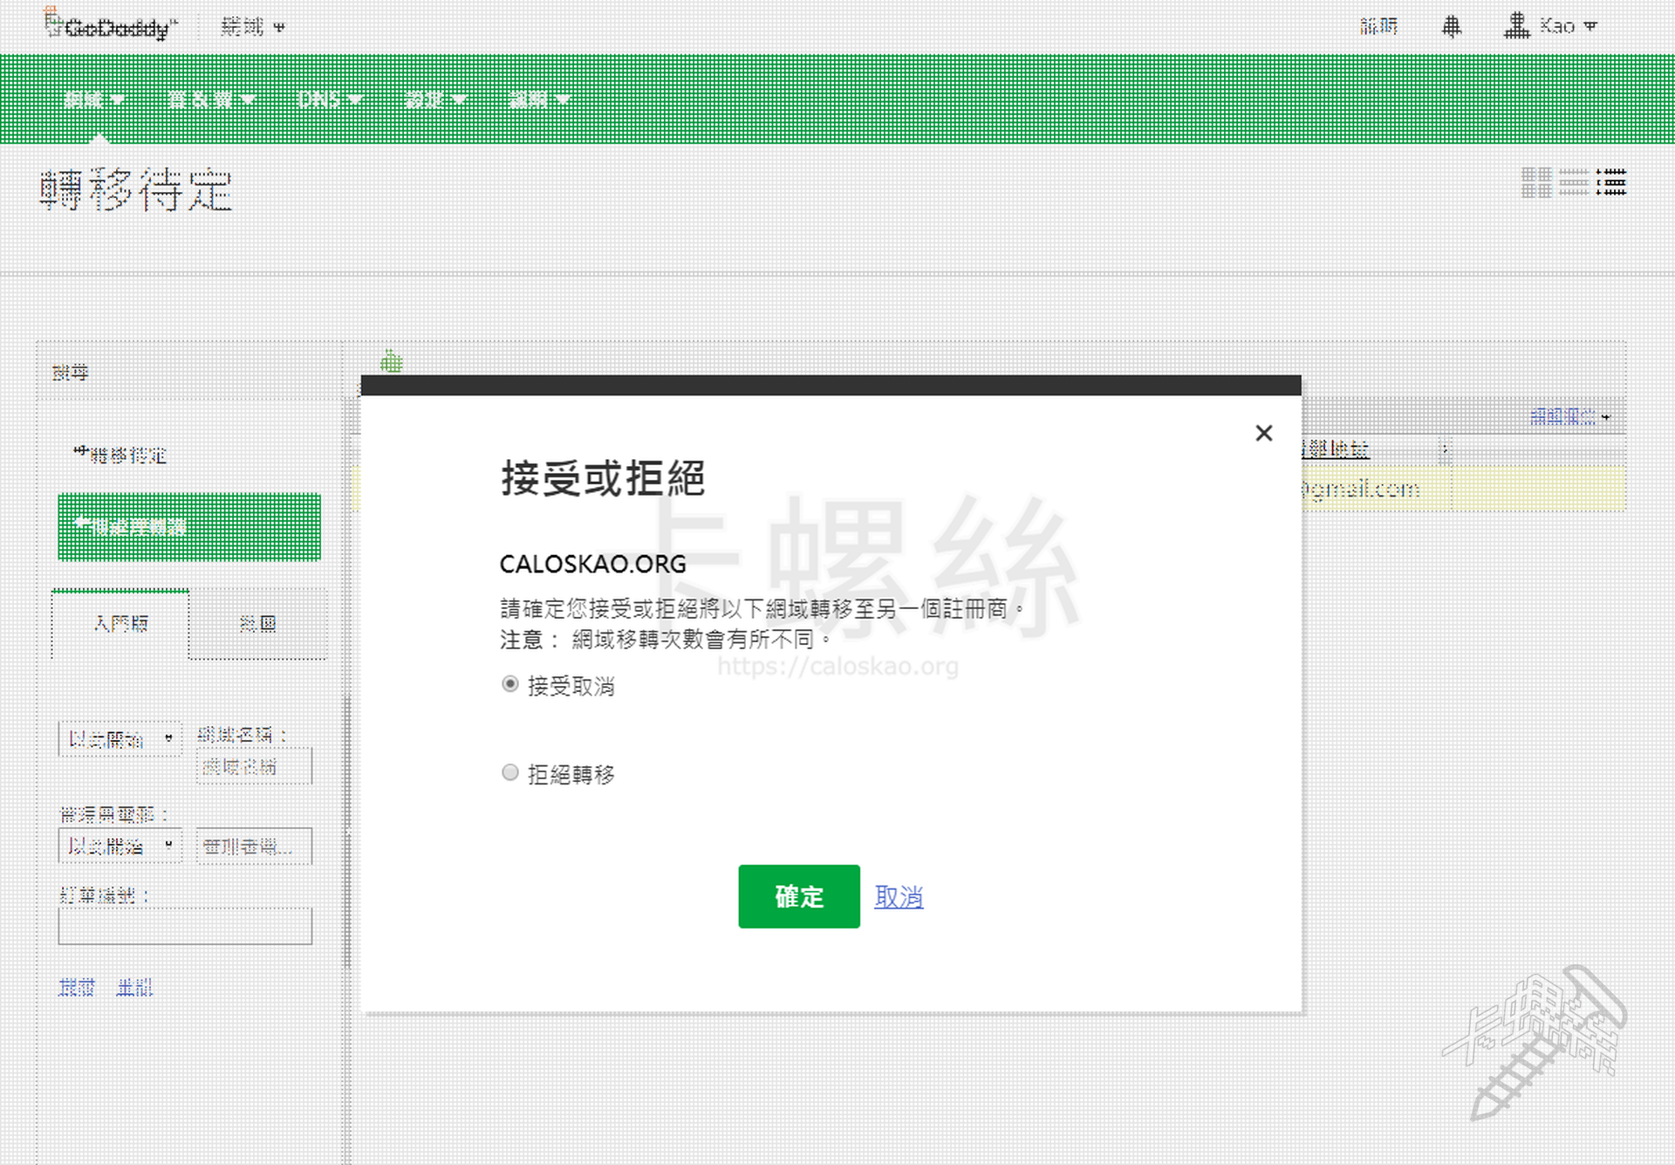Open the DNS menu dropdown

[329, 99]
